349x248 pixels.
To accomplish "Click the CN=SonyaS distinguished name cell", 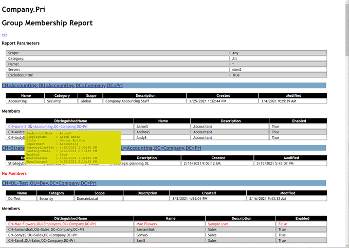I will pos(70,235).
